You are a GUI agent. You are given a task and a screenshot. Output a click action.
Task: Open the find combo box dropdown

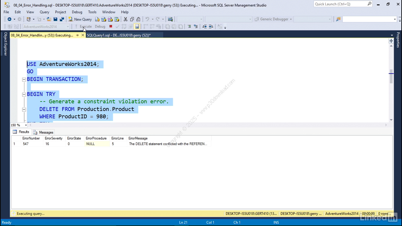(x=395, y=19)
